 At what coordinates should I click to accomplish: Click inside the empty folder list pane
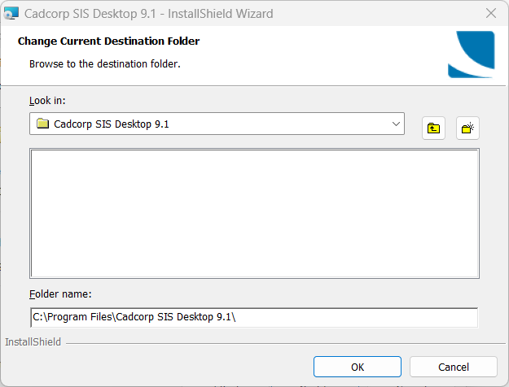pos(254,213)
